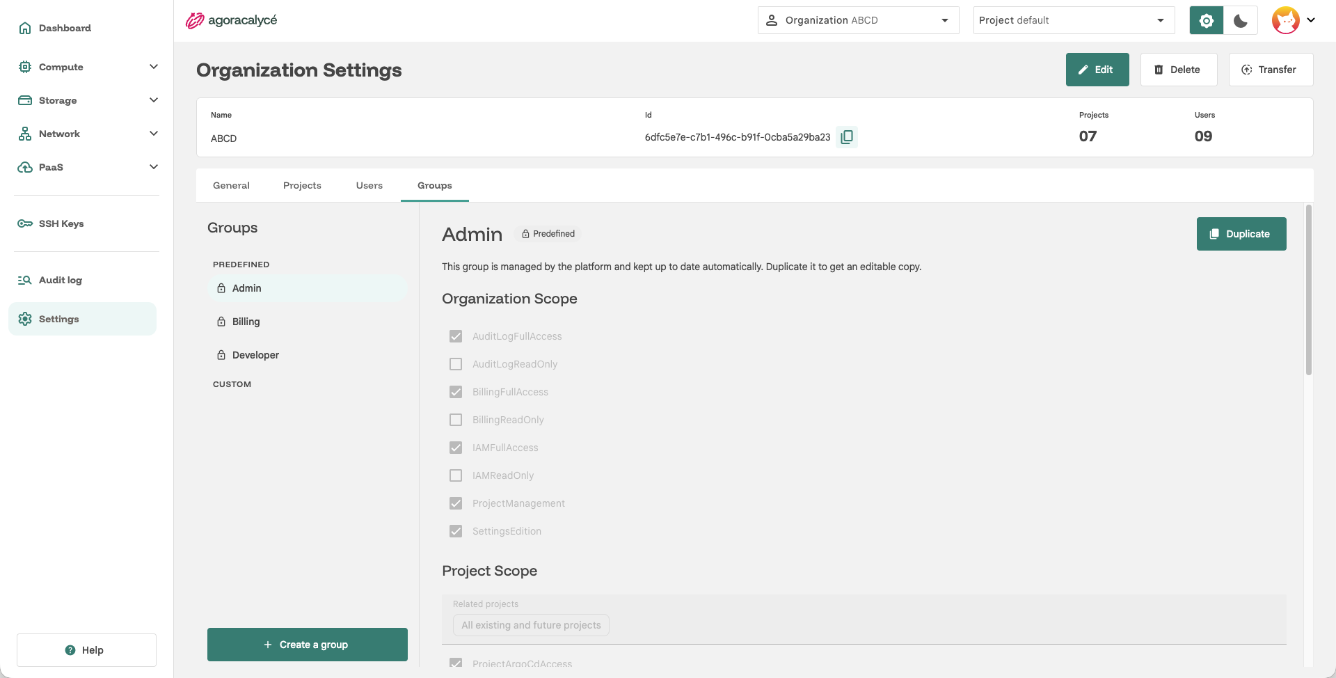The image size is (1336, 678).
Task: Toggle the IAMFullAccess checkbox
Action: [x=456, y=448]
